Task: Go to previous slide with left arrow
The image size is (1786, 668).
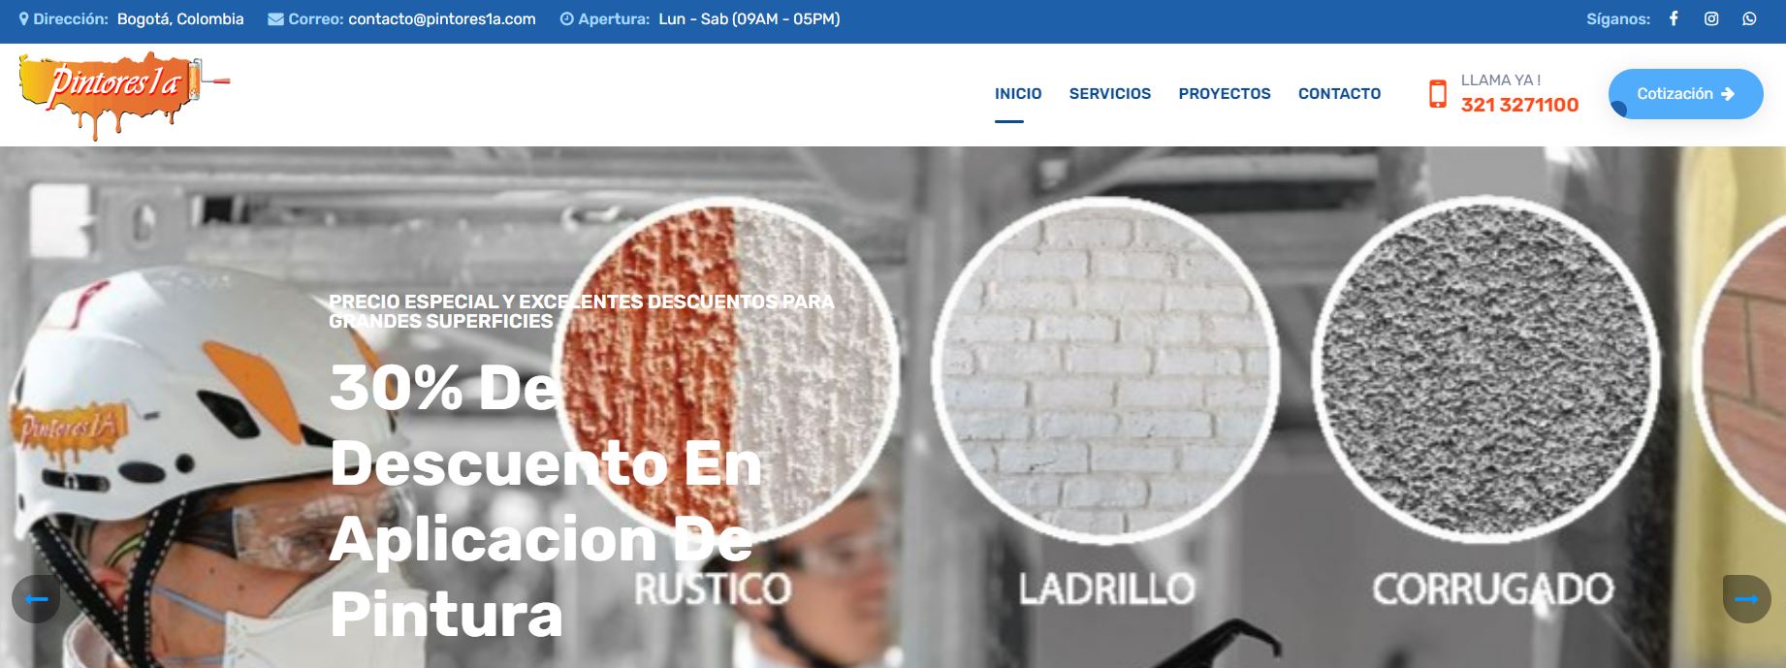Action: pos(36,599)
